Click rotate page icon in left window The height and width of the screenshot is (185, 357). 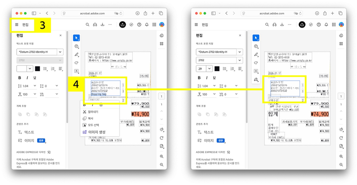(x=162, y=138)
